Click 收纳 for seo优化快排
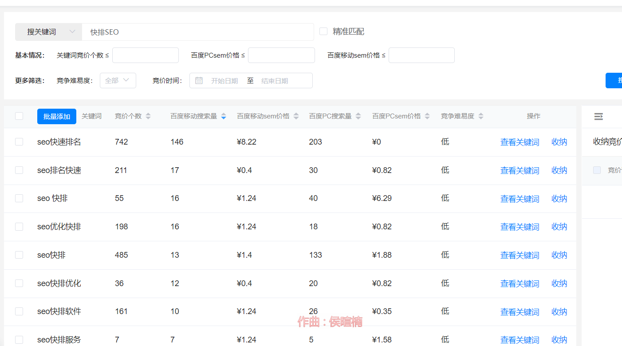Image resolution: width=622 pixels, height=346 pixels. [559, 227]
